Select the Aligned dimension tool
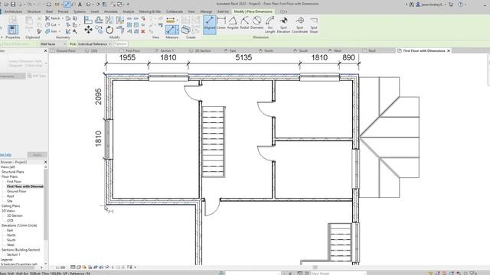 (x=209, y=24)
